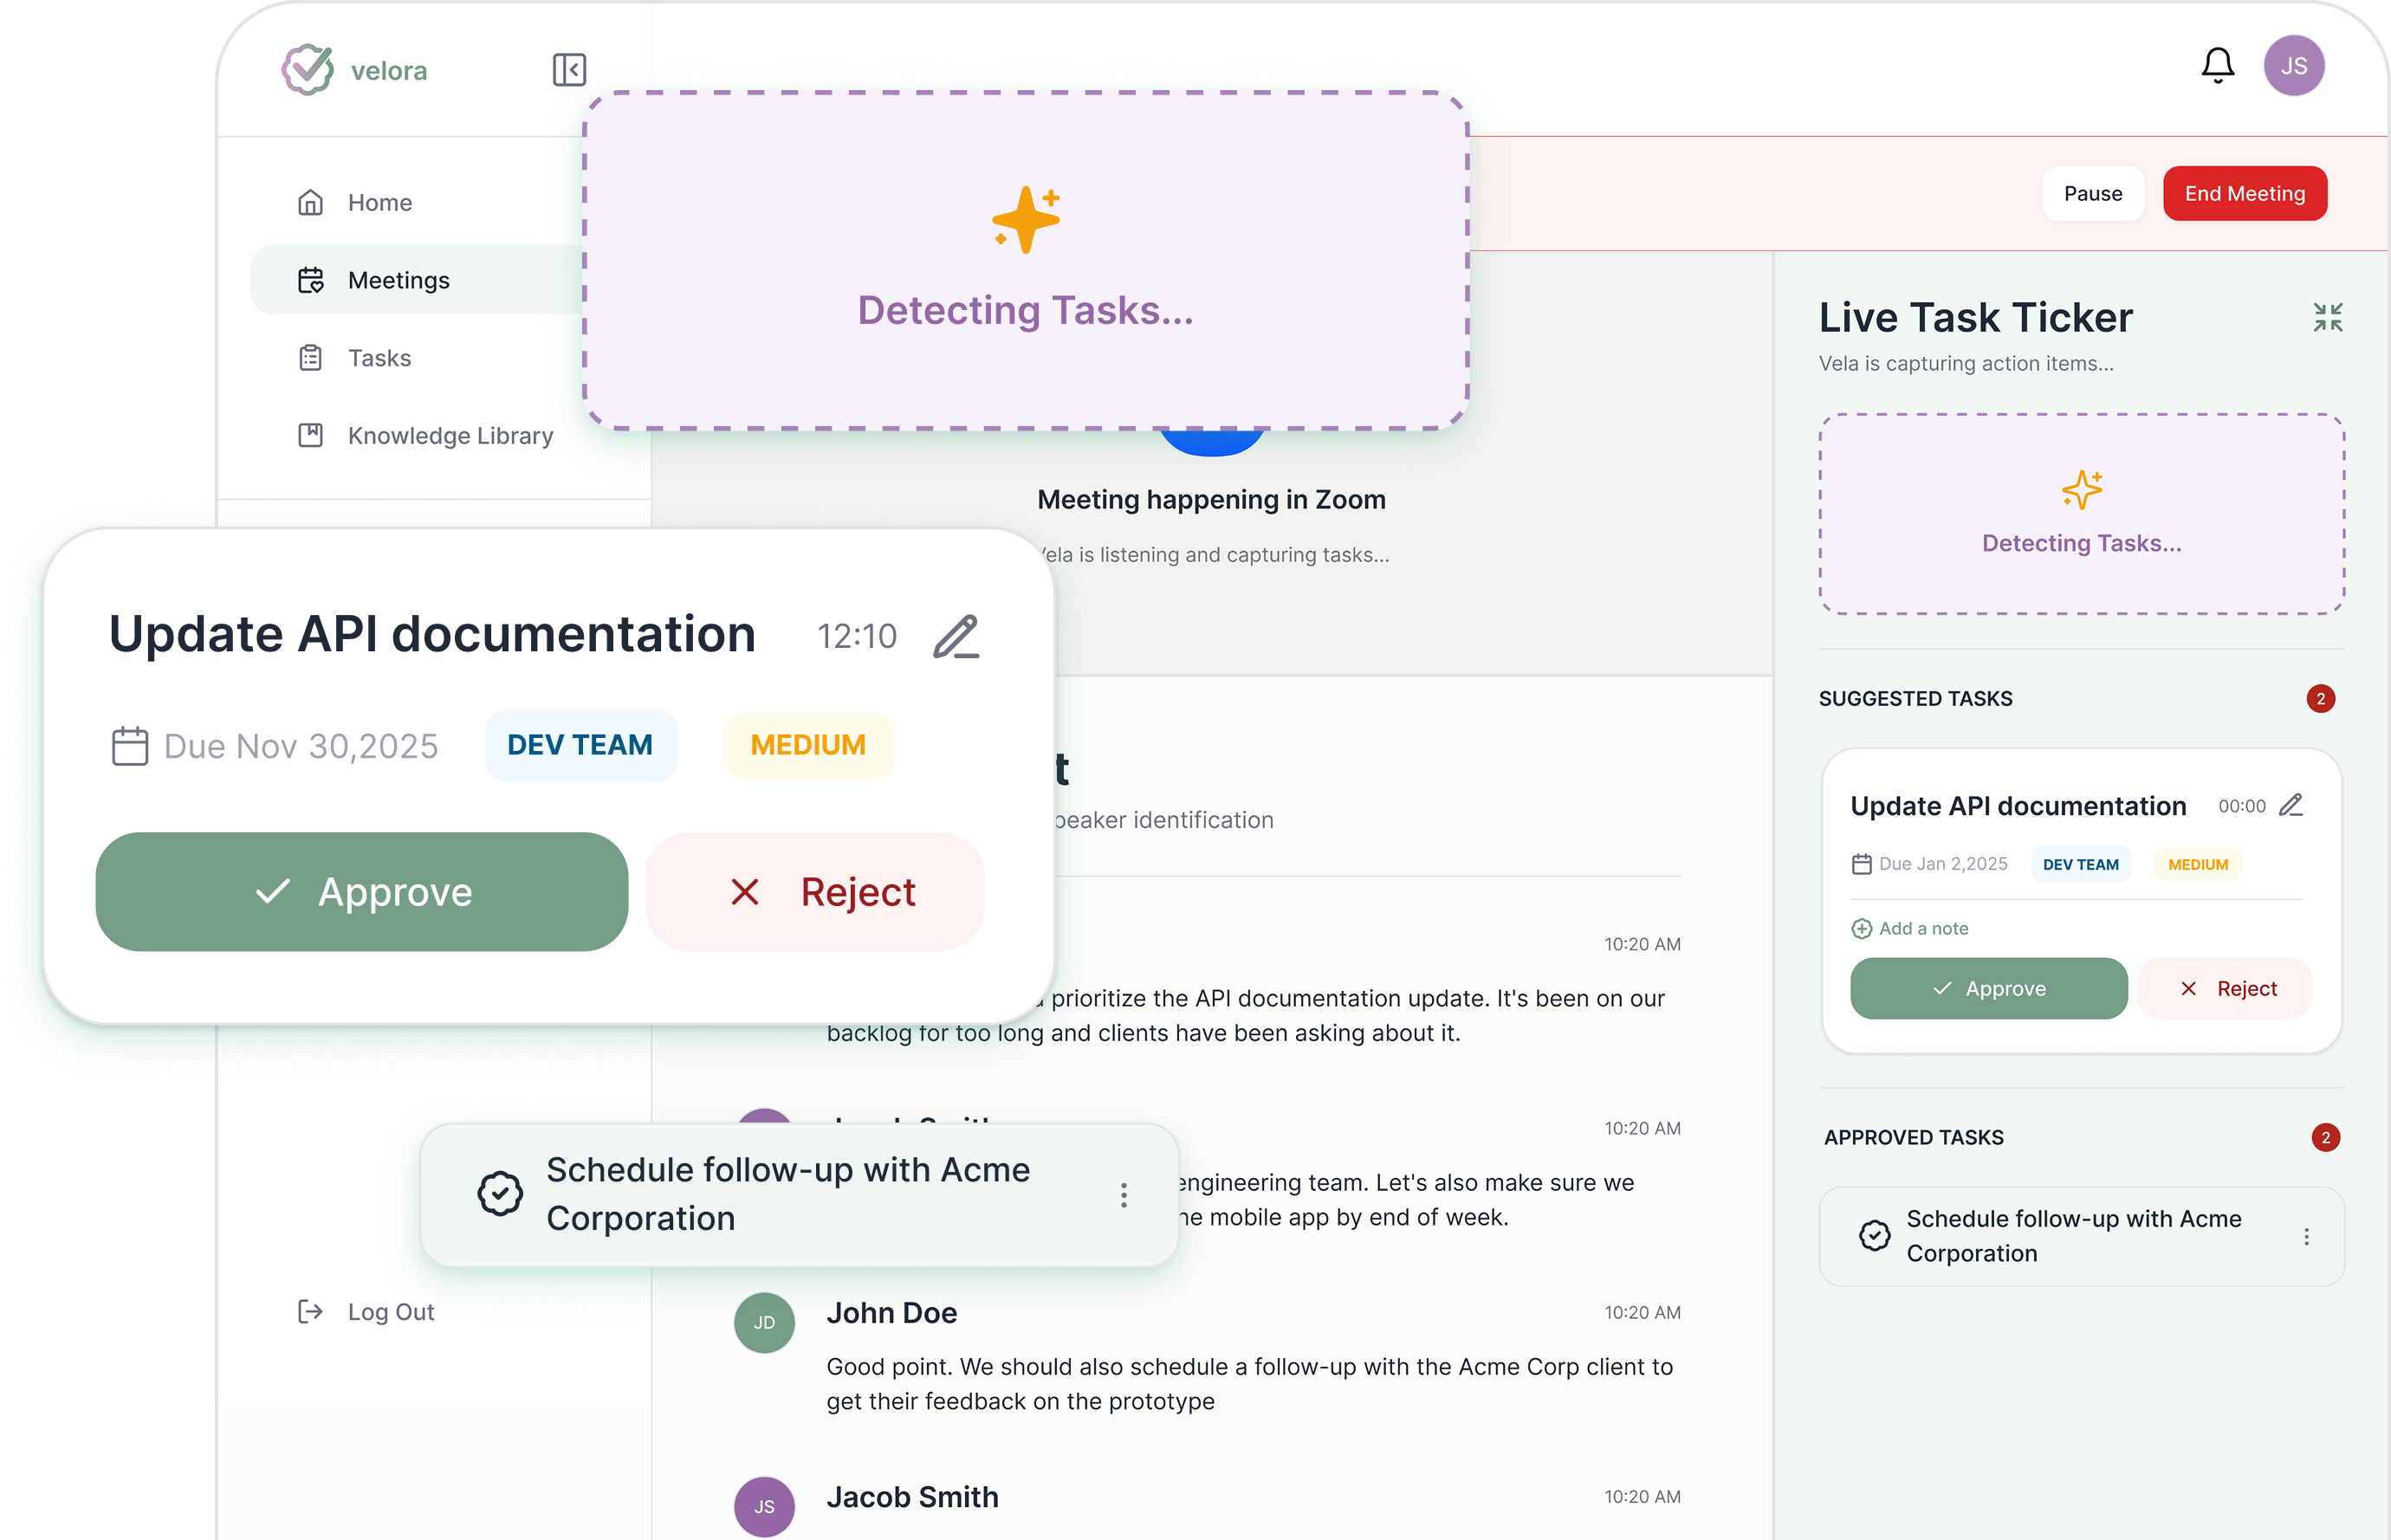Click Add a note on the suggested task
The width and height of the screenshot is (2391, 1540).
click(1909, 929)
